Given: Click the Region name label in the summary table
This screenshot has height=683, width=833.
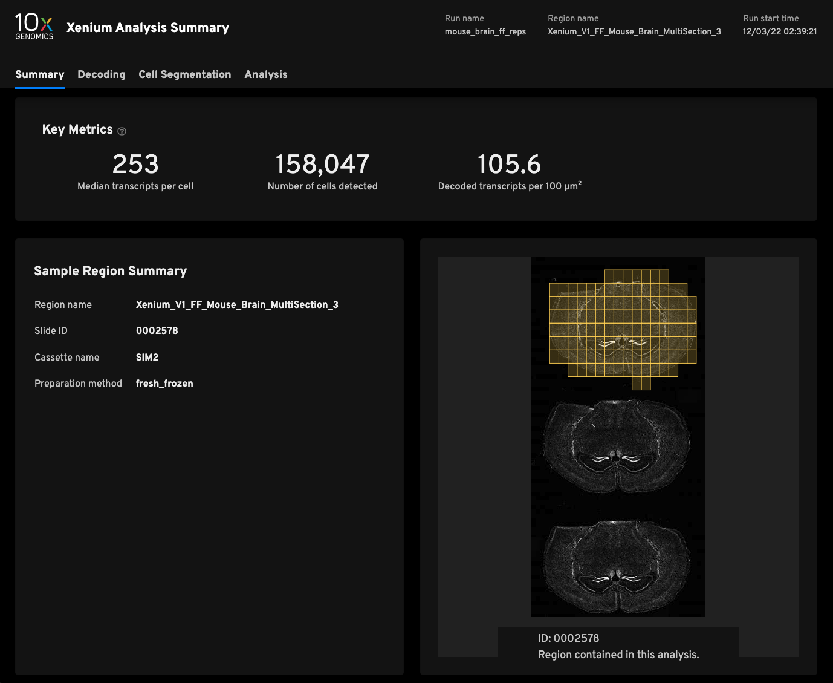Looking at the screenshot, I should click(63, 305).
